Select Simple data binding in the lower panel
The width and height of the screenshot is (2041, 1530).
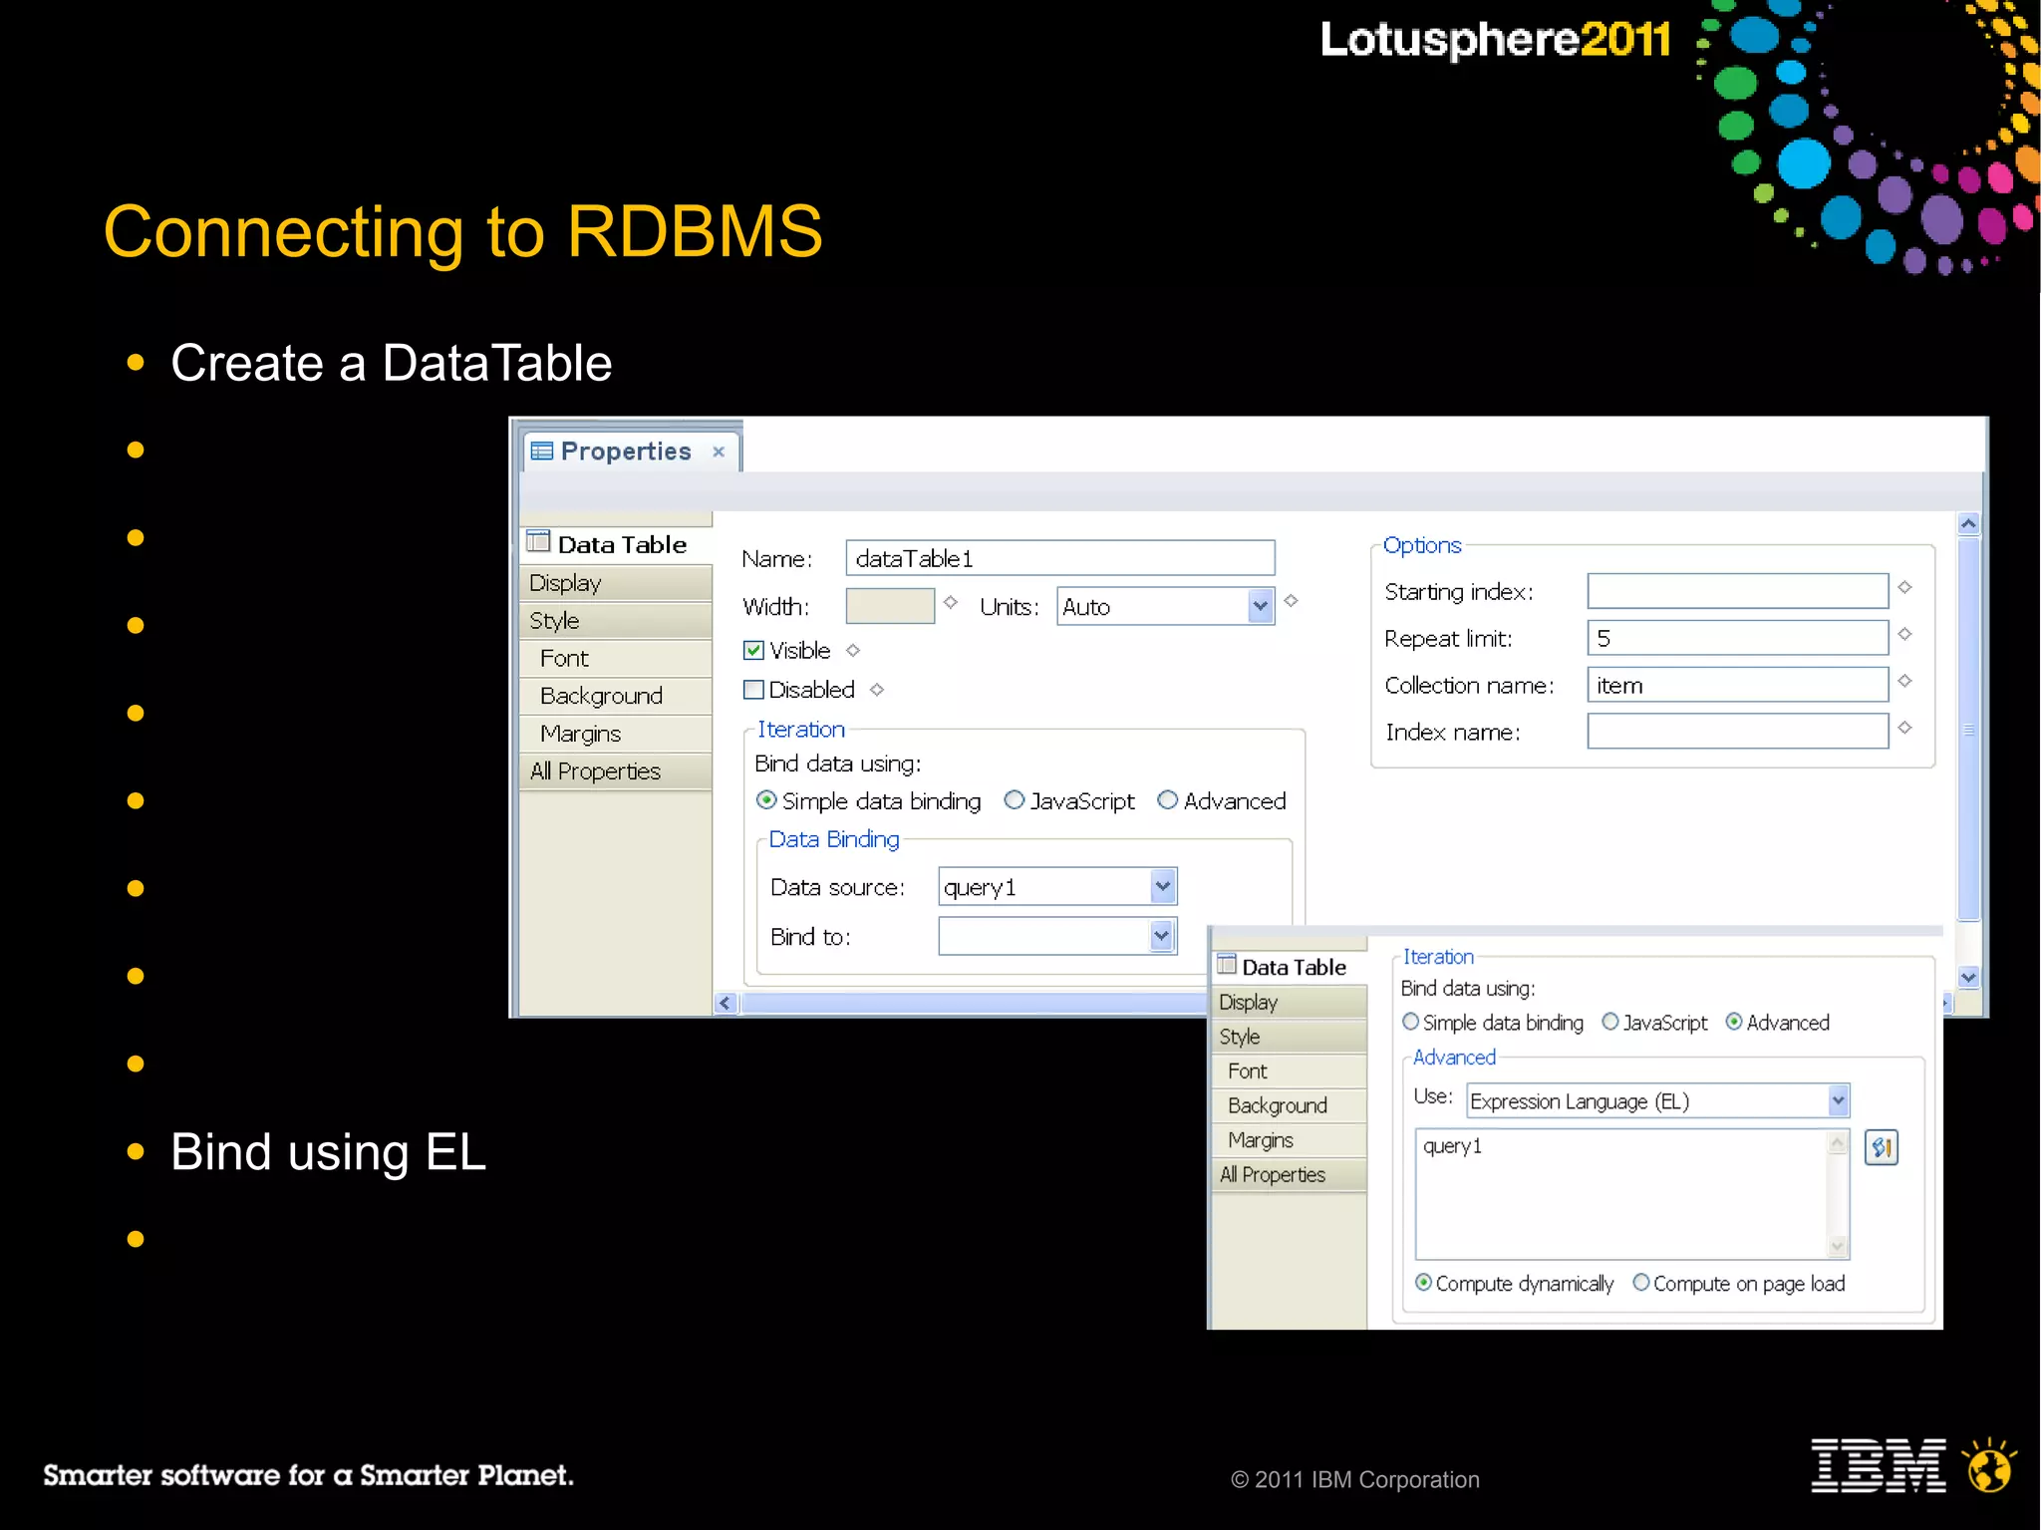pyautogui.click(x=1411, y=1022)
